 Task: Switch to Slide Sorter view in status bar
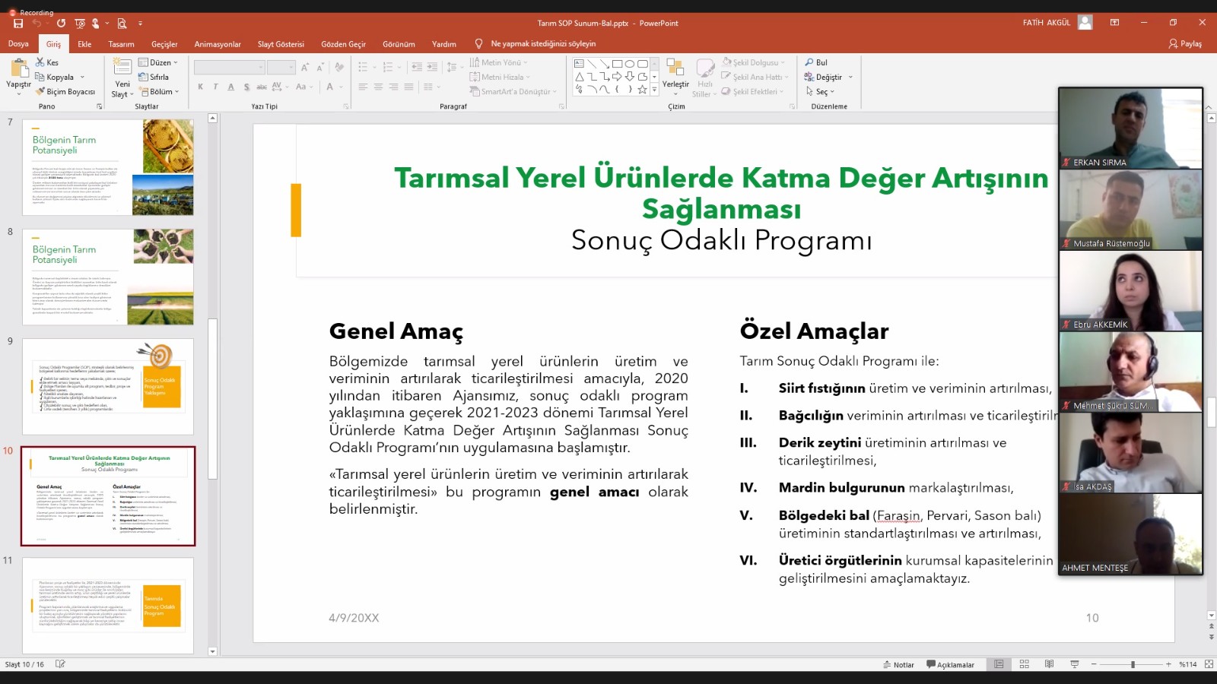[x=1024, y=664]
